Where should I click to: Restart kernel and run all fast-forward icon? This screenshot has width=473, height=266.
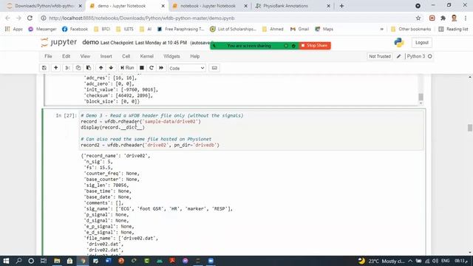161,68
